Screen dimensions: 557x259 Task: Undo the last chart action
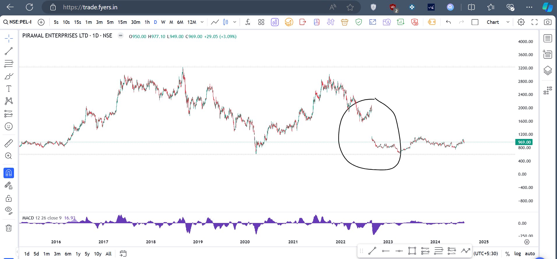(x=448, y=22)
